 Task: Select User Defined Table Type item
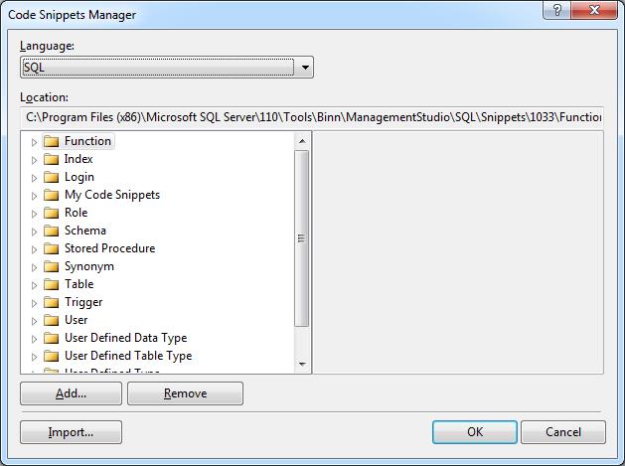[128, 356]
